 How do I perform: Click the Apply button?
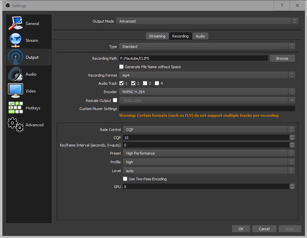[289, 229]
